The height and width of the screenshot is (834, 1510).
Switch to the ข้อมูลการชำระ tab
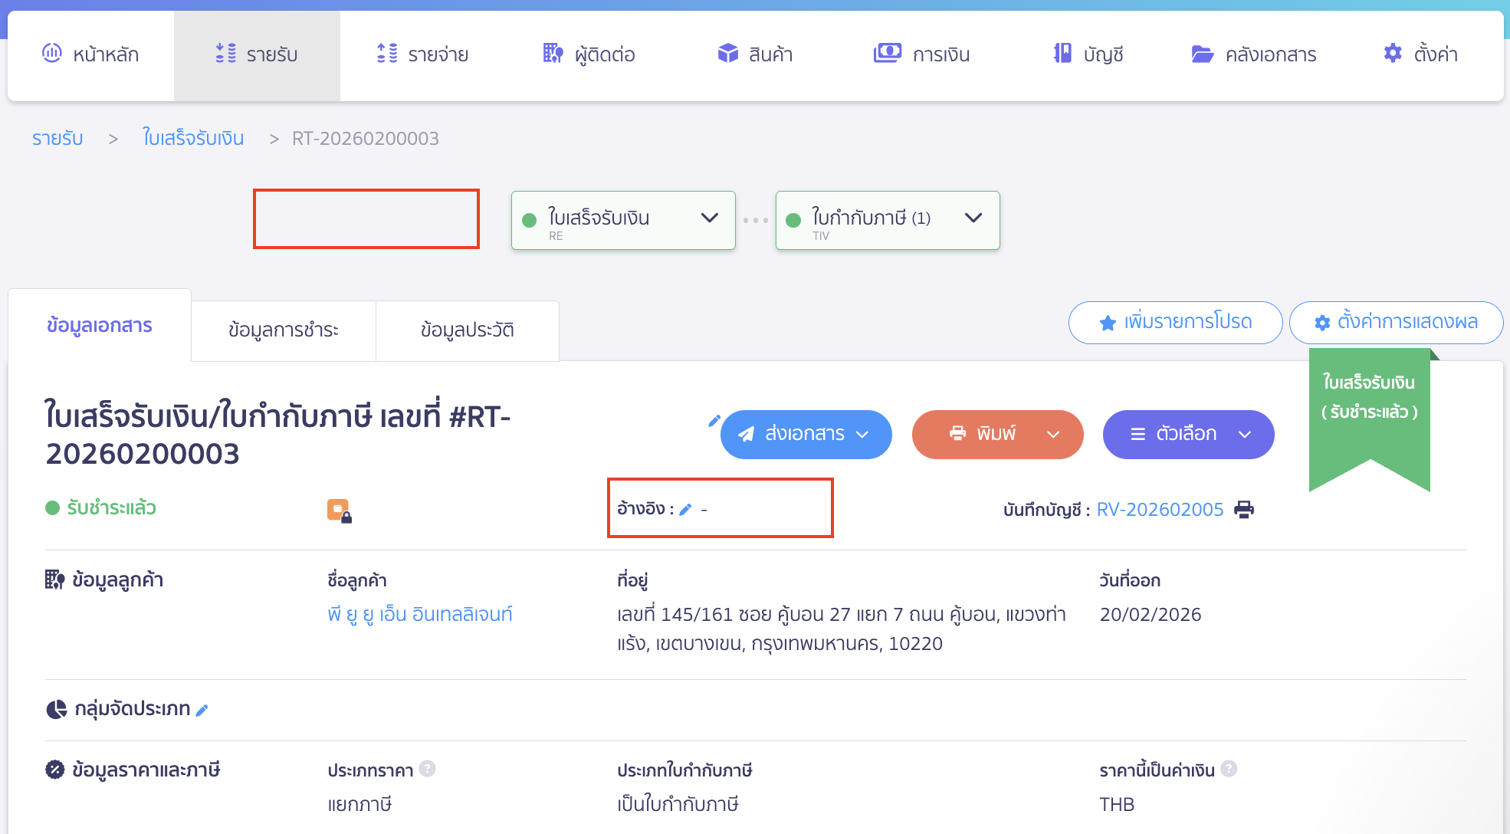coord(283,330)
